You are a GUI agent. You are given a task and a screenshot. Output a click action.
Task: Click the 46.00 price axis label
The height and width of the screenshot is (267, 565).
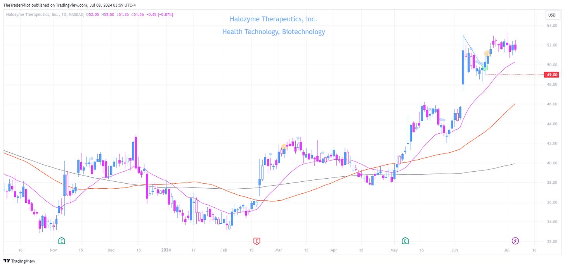[552, 104]
